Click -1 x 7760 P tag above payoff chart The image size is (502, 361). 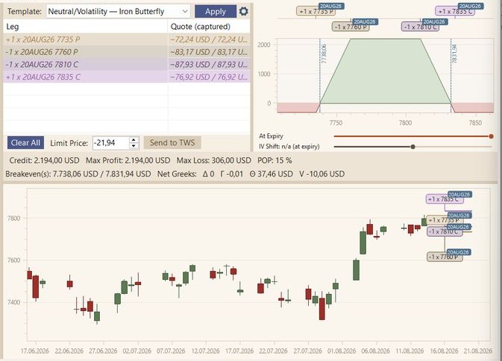351,27
